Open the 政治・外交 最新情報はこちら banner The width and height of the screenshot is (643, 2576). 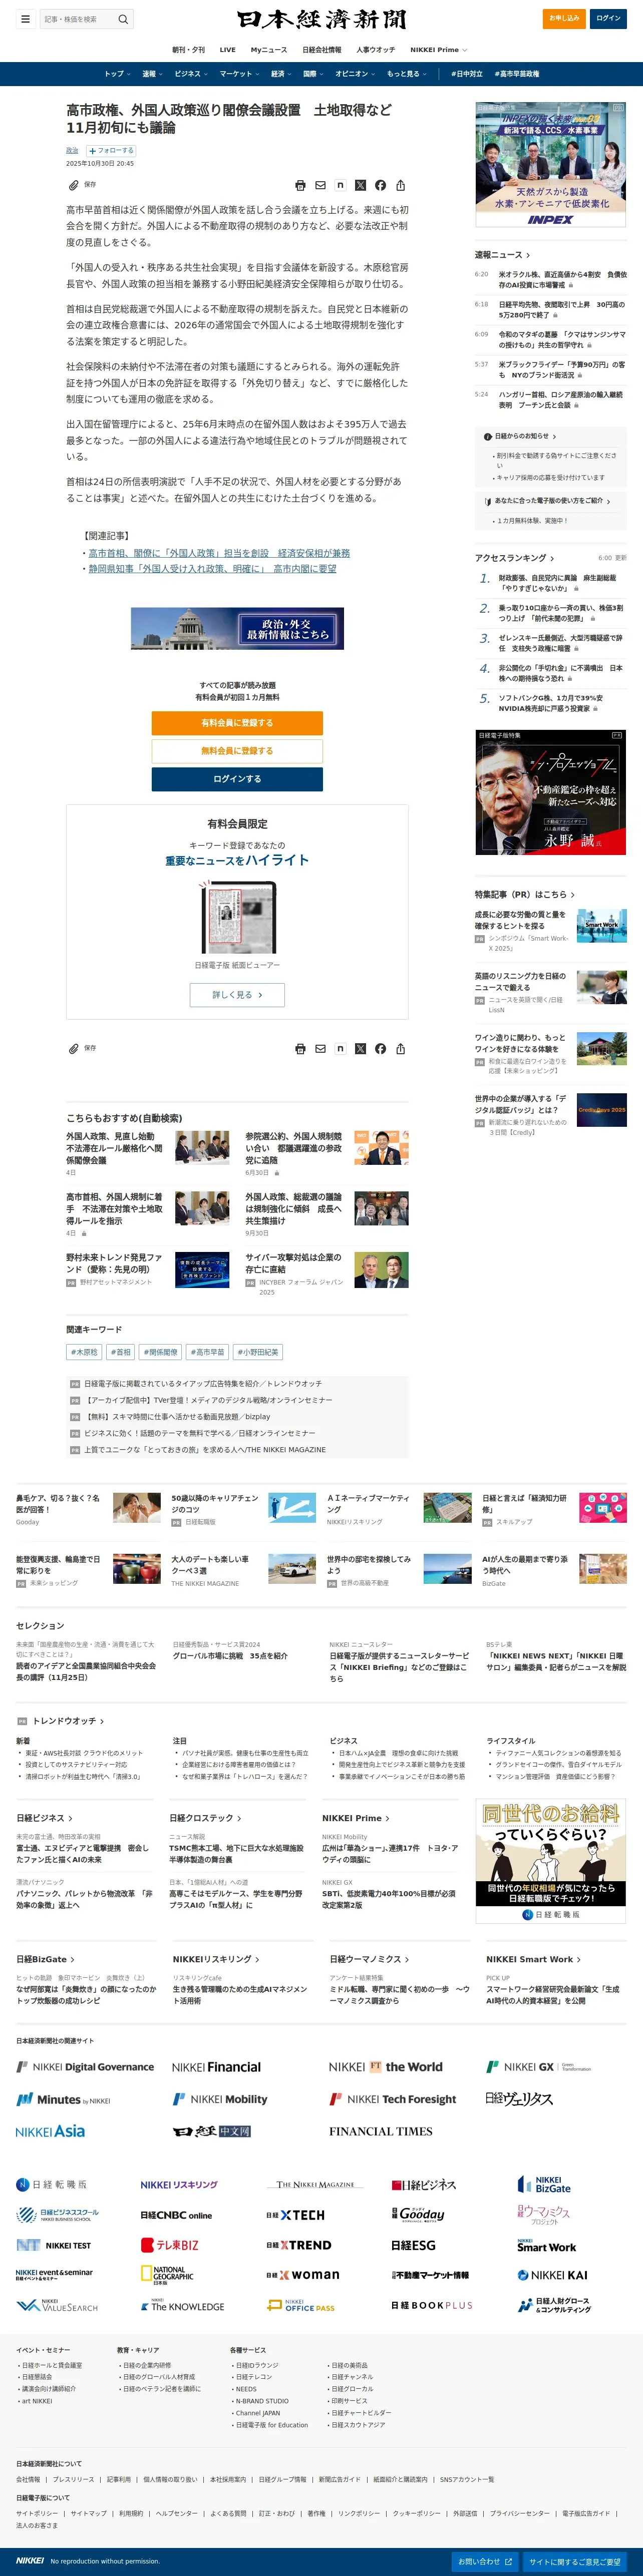[x=237, y=628]
